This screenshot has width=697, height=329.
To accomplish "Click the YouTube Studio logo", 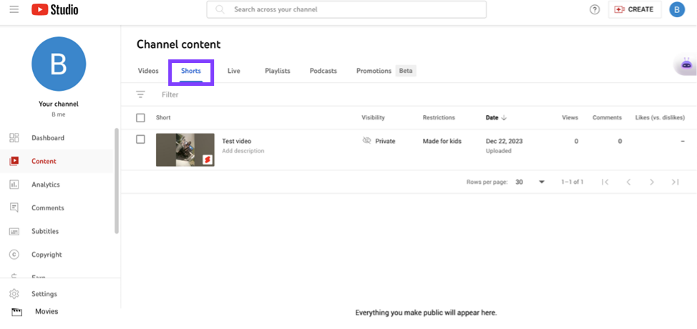I will 55,9.
